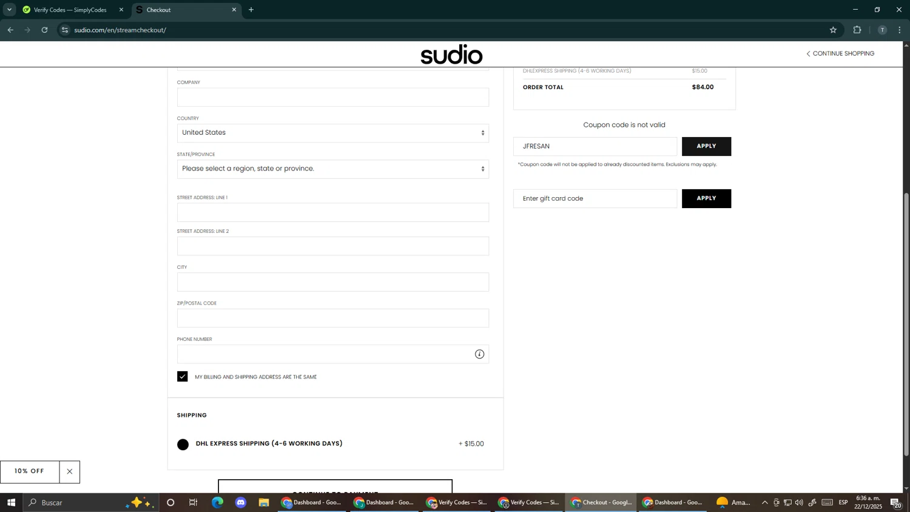Open the notification center icon
This screenshot has height=512, width=910.
896,502
